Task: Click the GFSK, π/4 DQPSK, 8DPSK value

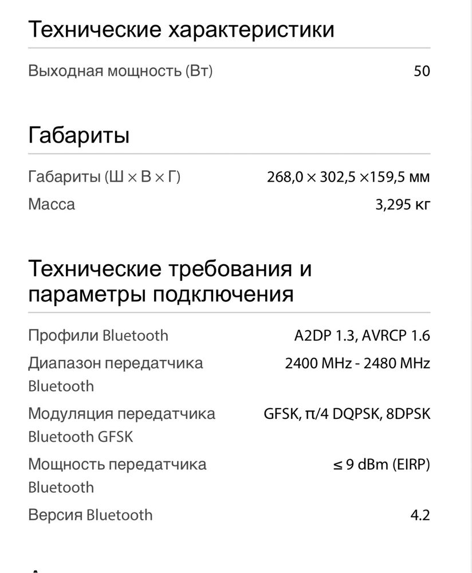Action: (x=347, y=414)
